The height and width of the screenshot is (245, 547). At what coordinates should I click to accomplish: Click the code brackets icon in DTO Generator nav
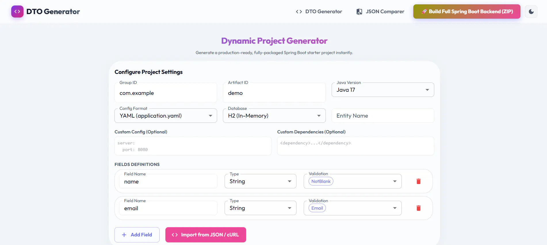click(x=299, y=12)
